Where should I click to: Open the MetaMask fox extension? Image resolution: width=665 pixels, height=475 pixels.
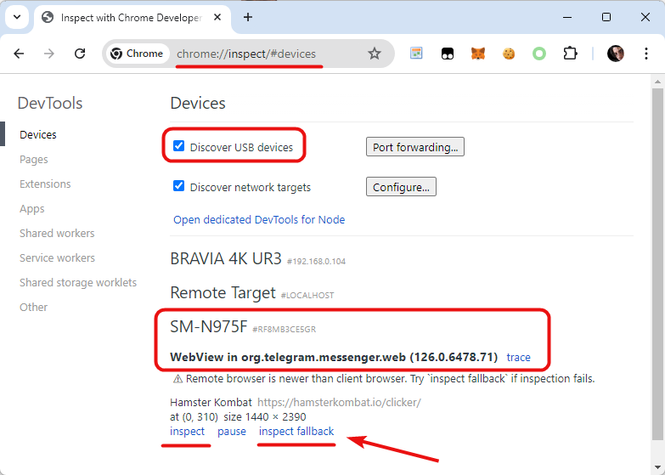[x=478, y=54]
